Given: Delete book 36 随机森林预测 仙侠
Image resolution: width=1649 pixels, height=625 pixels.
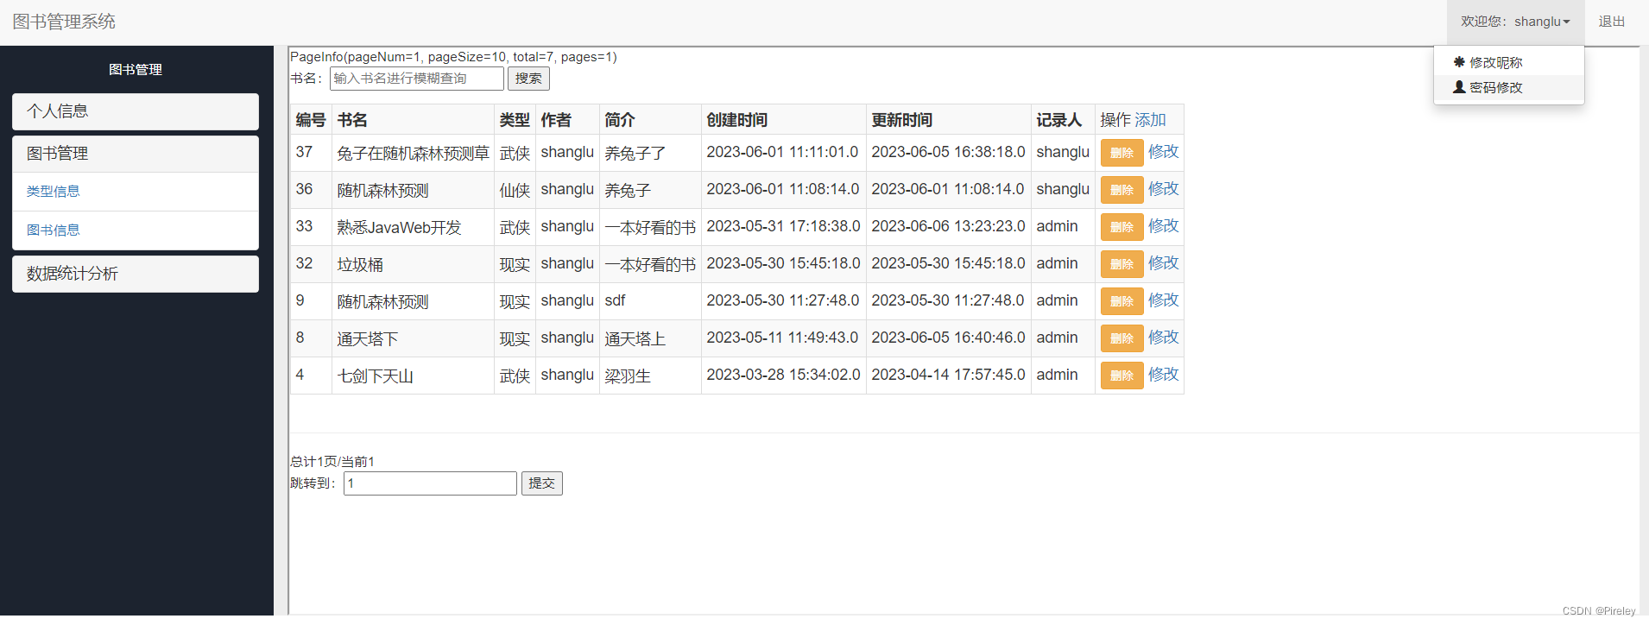Looking at the screenshot, I should point(1121,190).
